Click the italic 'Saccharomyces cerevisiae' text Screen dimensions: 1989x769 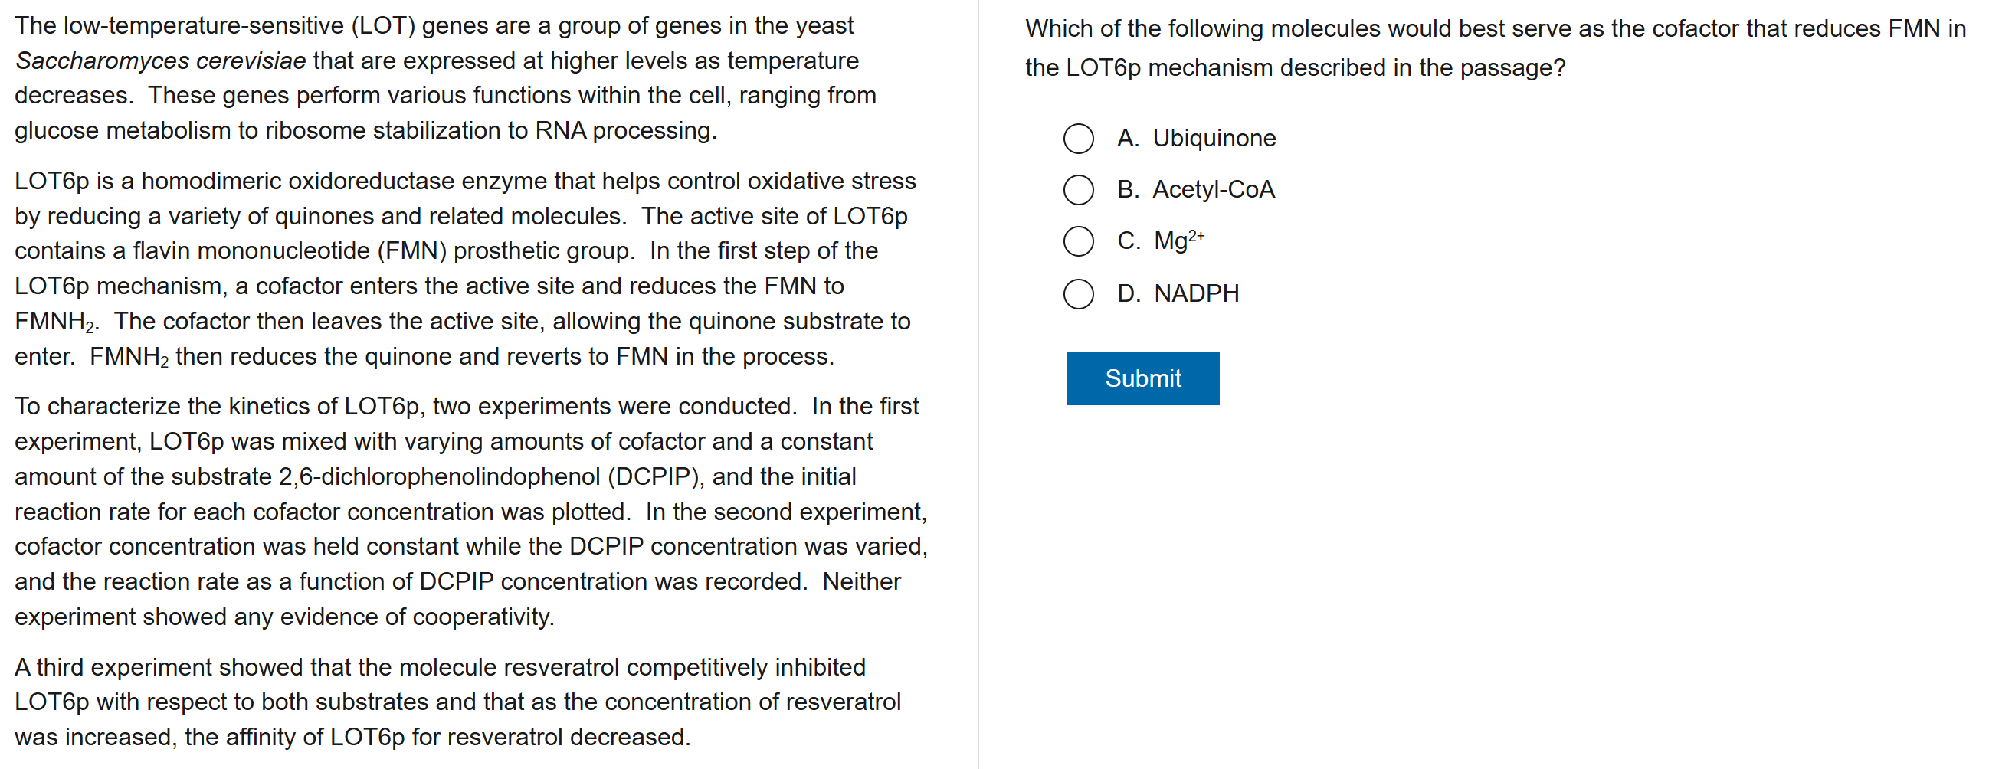[x=161, y=61]
